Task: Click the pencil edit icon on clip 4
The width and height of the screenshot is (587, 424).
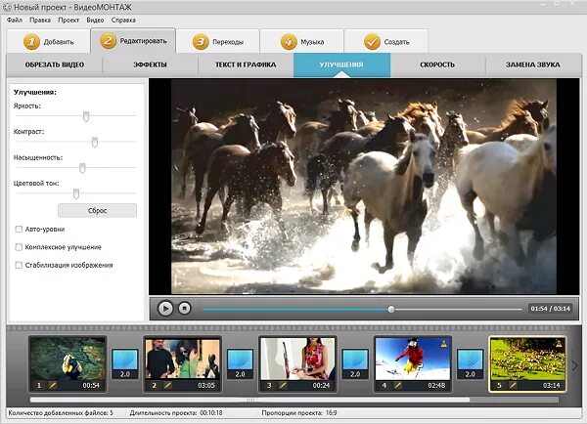Action: (397, 385)
